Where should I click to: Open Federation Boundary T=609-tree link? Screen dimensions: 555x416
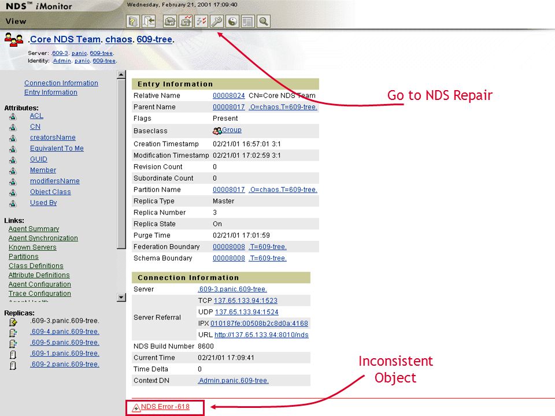click(x=268, y=247)
